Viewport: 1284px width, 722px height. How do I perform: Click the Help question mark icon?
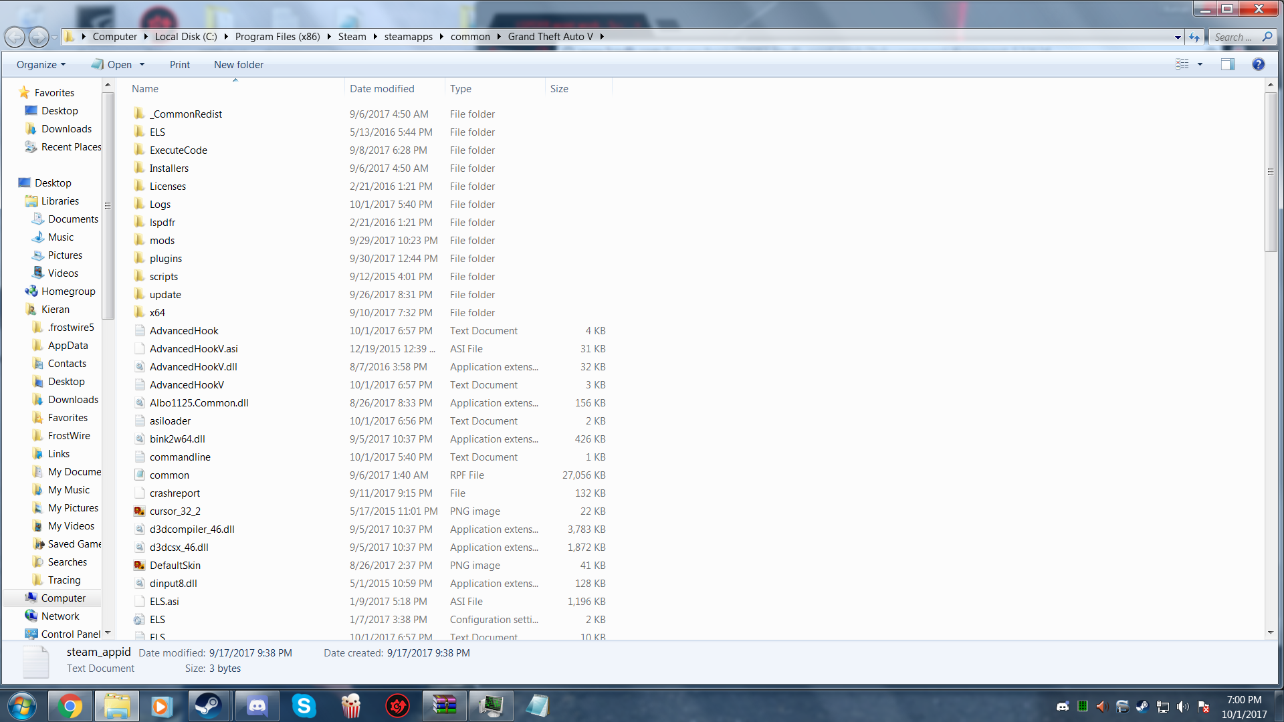(1258, 64)
